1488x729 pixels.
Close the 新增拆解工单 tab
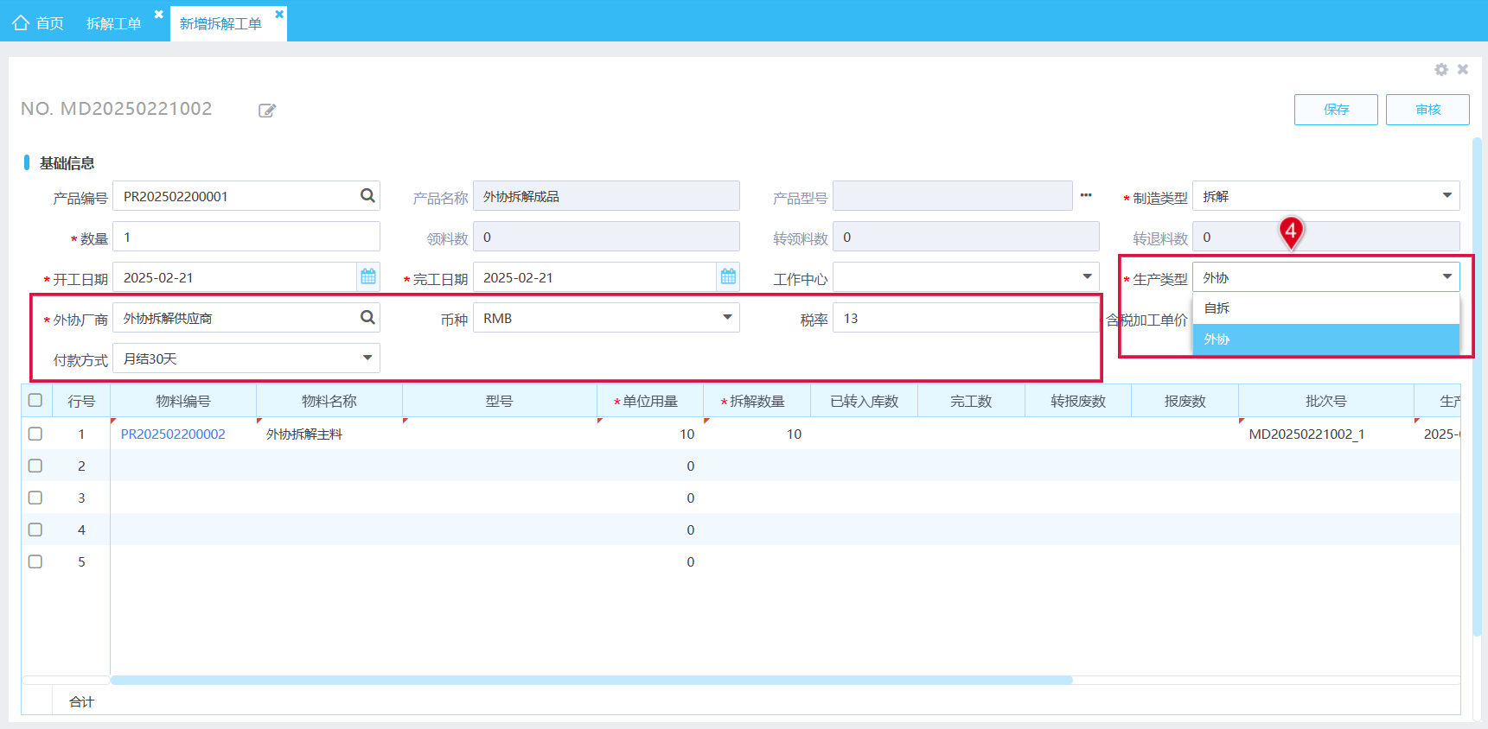coord(279,15)
